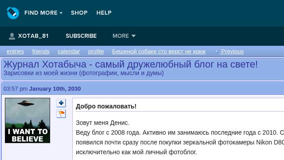Click the LiveJournal pencil logo
Screen dimensions: 284x160
[x=13, y=13]
